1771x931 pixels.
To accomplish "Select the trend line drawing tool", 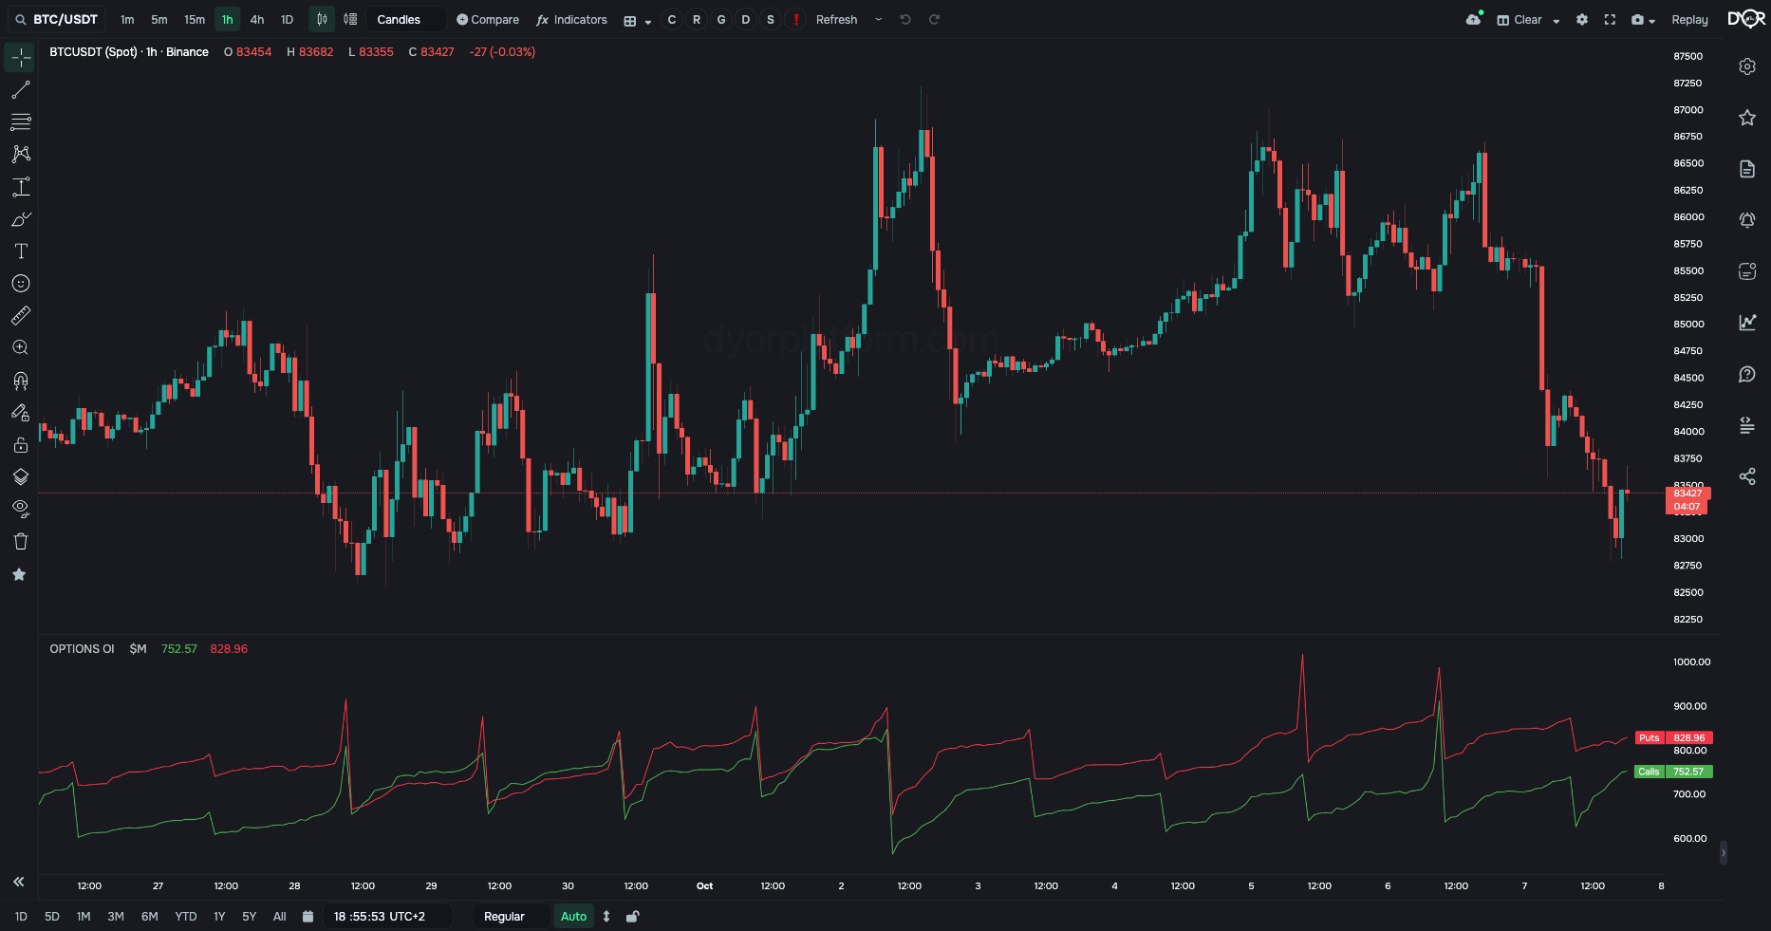I will pos(20,90).
